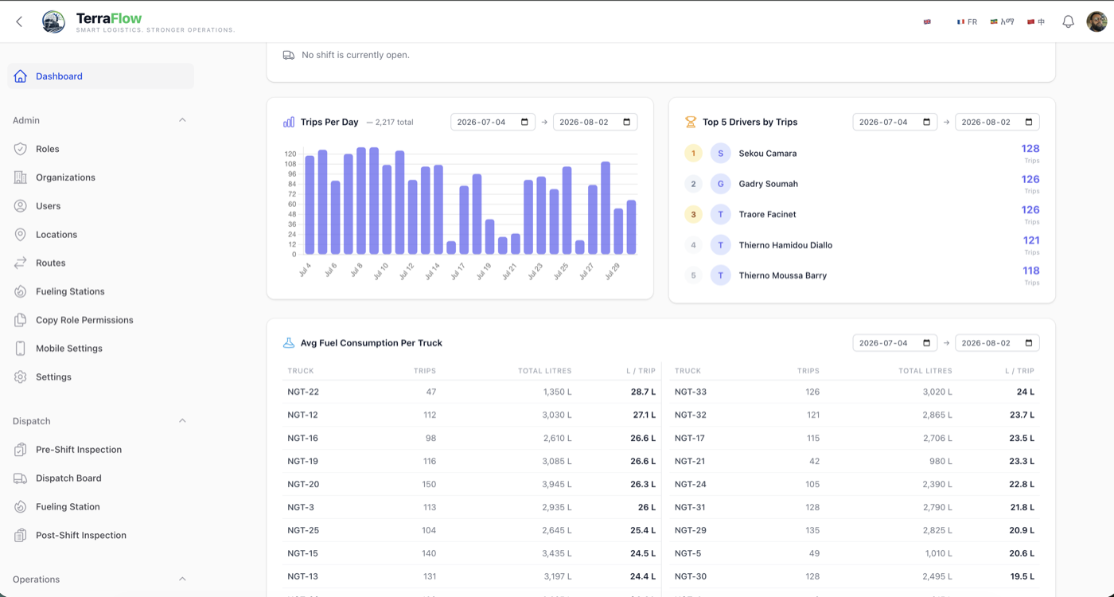Click the Organizations building icon
This screenshot has height=597, width=1114.
click(x=21, y=178)
